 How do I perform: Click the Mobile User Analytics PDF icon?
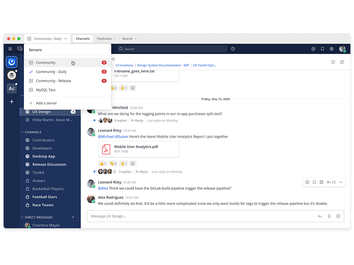click(x=106, y=149)
